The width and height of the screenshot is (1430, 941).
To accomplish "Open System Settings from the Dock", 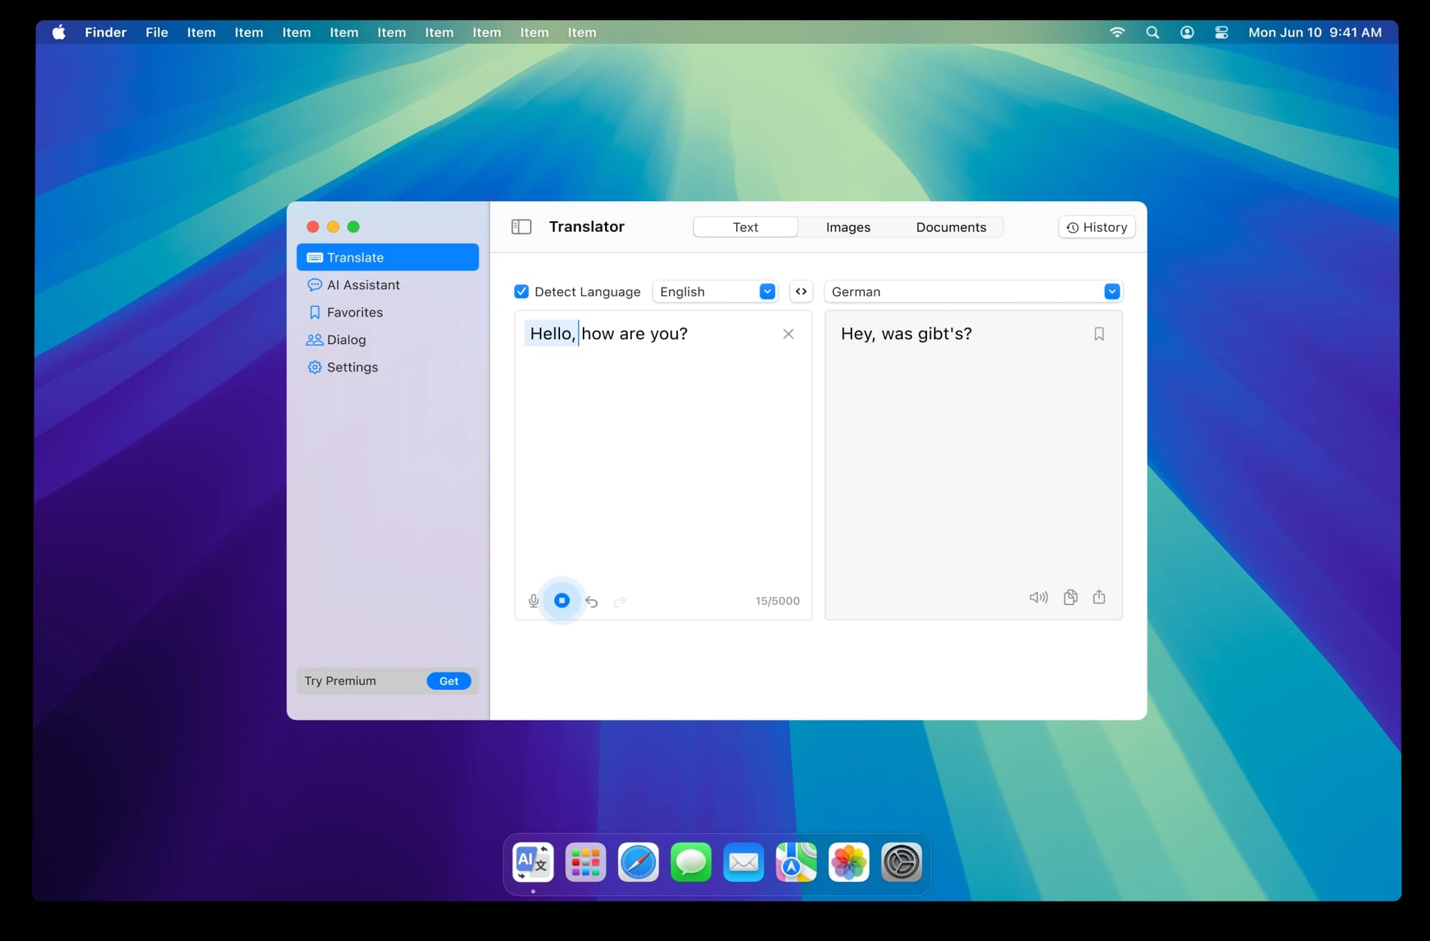I will tap(901, 863).
